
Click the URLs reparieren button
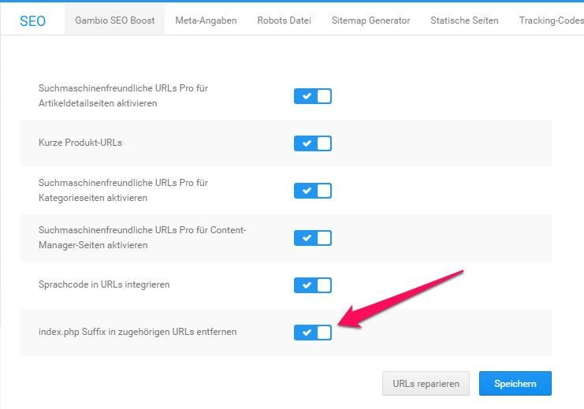pos(426,384)
